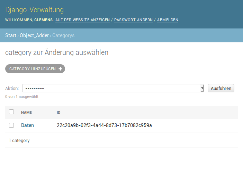Go to Start in the breadcrumb
Screen dimensions: 243x184
point(11,35)
